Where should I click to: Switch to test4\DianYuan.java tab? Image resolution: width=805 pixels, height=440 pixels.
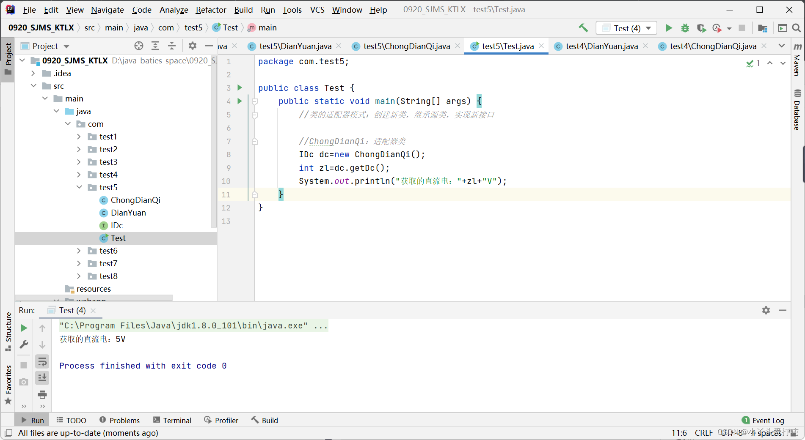coord(601,46)
